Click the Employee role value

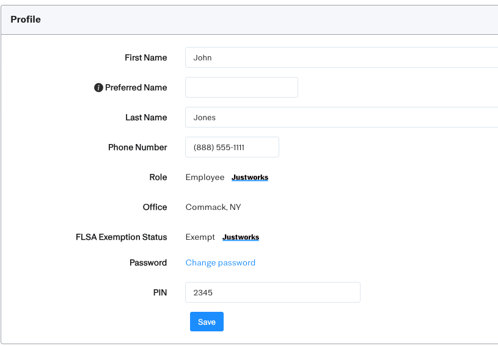coord(205,178)
